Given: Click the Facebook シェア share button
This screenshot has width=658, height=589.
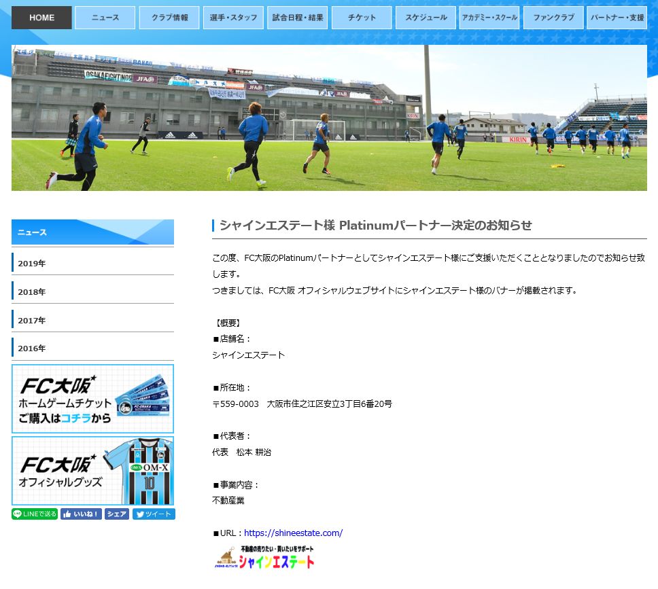Looking at the screenshot, I should pyautogui.click(x=117, y=514).
